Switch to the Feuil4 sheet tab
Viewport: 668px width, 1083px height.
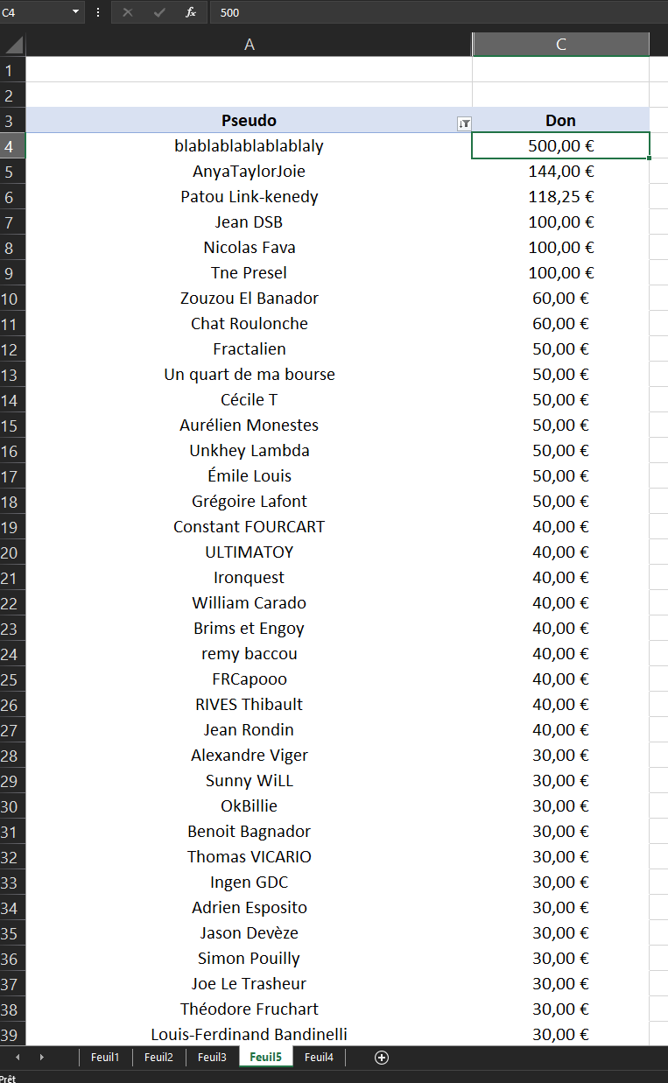point(319,1058)
